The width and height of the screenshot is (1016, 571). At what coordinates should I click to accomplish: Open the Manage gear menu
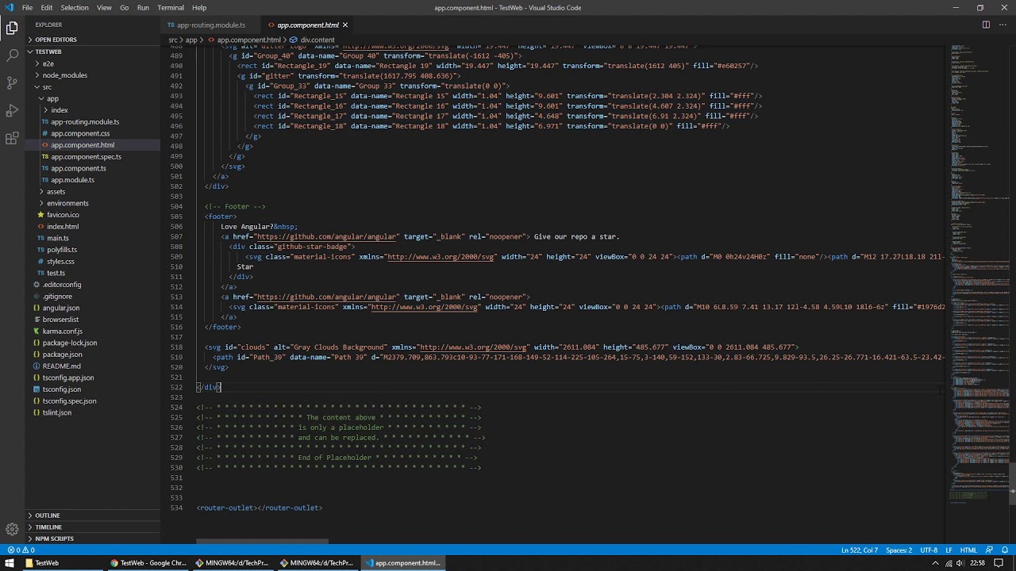(12, 529)
